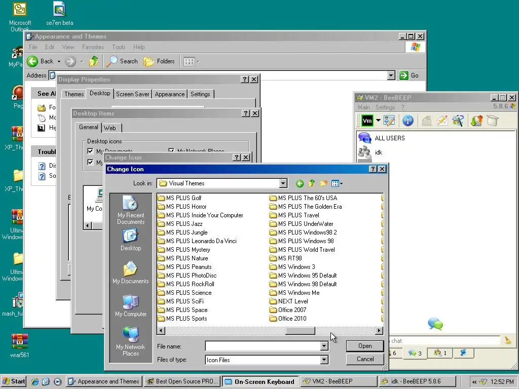The height and width of the screenshot is (389, 519).
Task: Open the Microsoft Outlook desktop icon
Action: click(20, 17)
